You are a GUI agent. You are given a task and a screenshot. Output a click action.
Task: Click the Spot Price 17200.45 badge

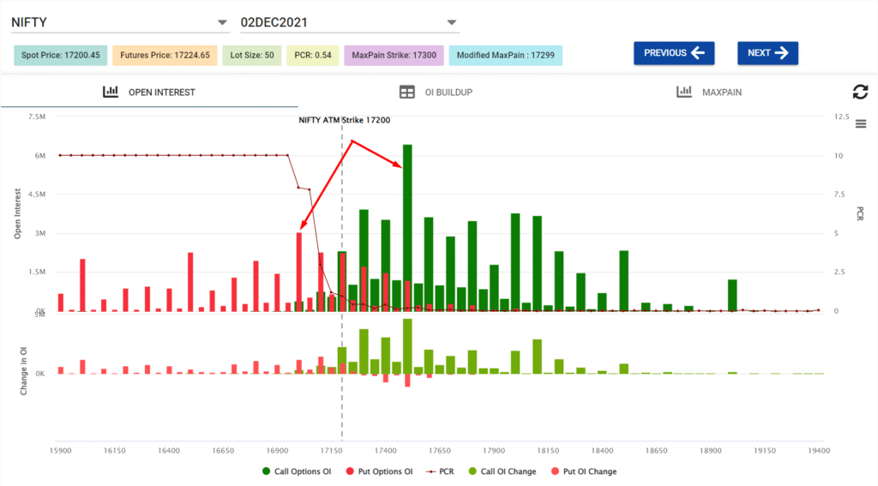61,56
